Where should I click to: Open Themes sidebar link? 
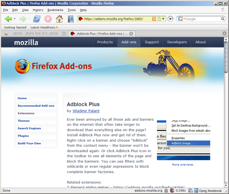(24, 121)
